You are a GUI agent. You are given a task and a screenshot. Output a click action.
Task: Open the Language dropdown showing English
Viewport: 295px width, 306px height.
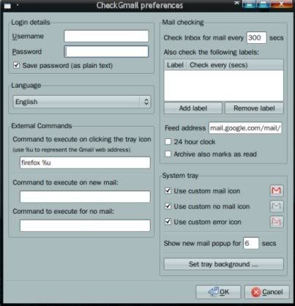[82, 102]
